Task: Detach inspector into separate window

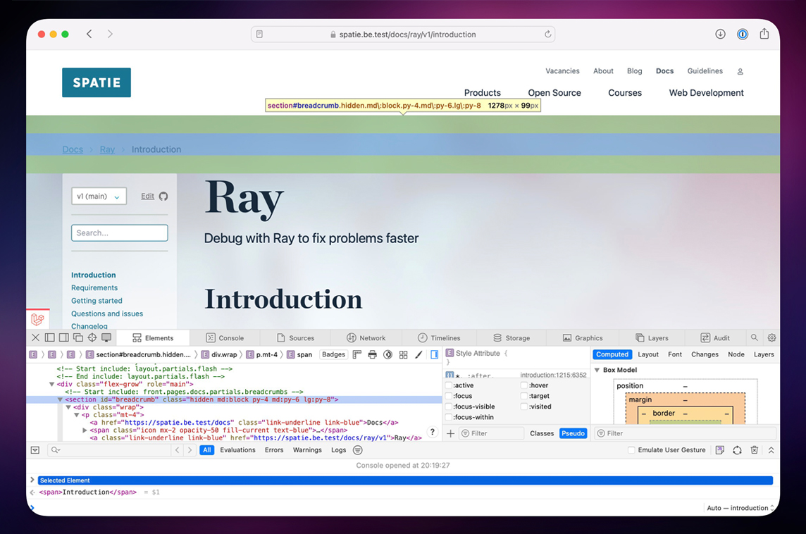Action: [78, 337]
